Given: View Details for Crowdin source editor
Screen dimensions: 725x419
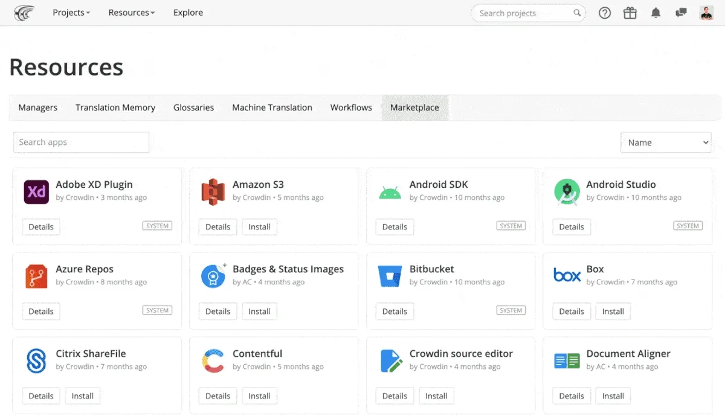Looking at the screenshot, I should click(x=395, y=396).
